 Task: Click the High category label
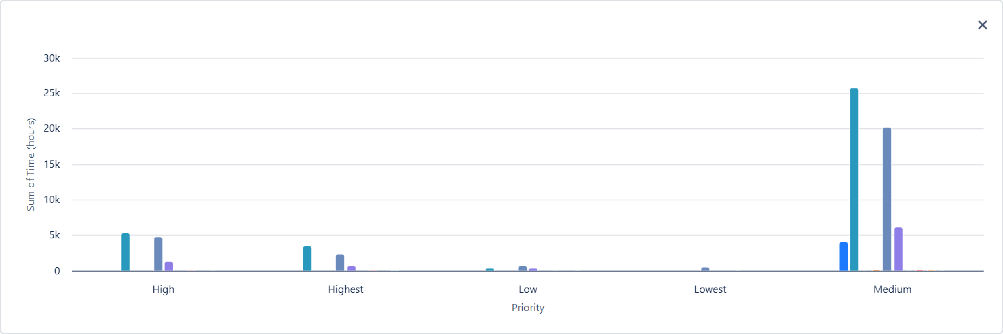click(163, 289)
